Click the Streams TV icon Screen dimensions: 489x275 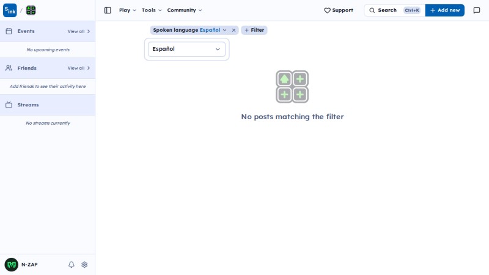9,105
